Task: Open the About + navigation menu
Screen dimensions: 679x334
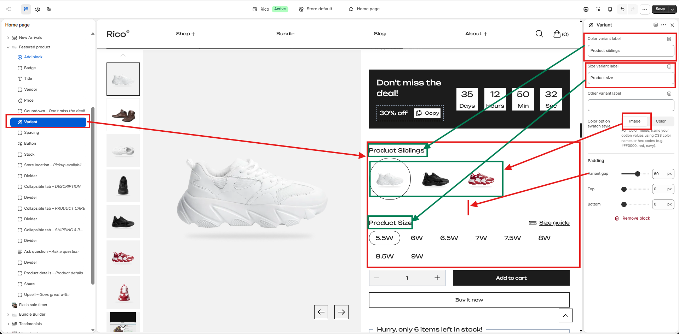Action: 476,34
